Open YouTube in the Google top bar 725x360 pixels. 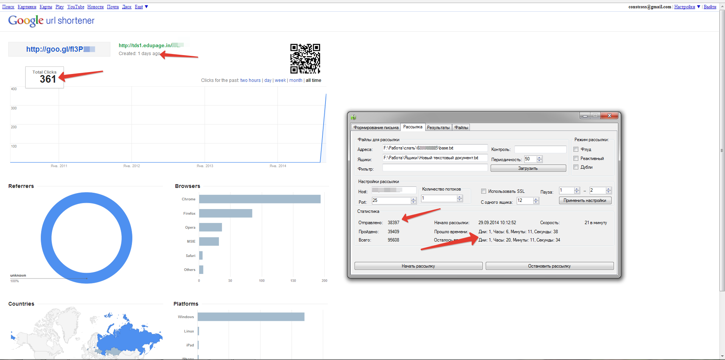[x=76, y=7]
